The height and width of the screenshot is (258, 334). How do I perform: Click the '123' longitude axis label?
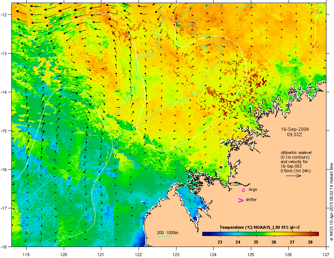tap(176, 255)
